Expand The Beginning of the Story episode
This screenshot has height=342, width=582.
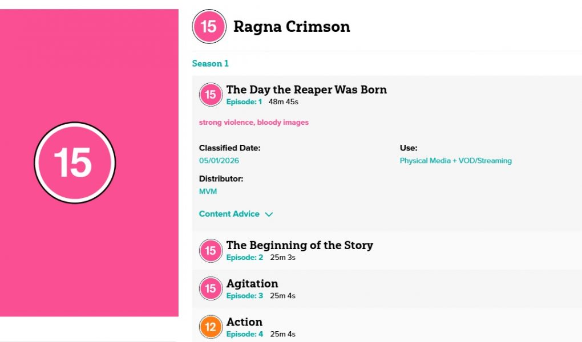tap(300, 245)
